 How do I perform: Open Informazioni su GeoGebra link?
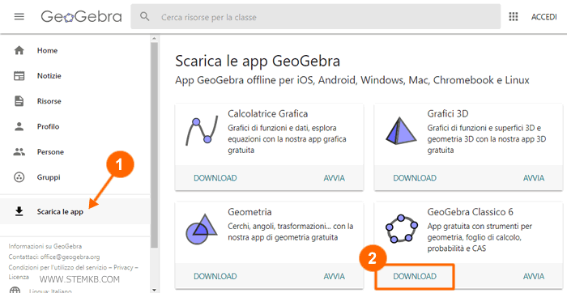point(45,246)
